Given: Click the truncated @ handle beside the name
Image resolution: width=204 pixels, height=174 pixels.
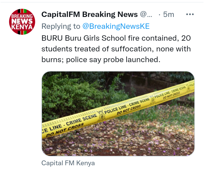Looking at the screenshot, I should (146, 14).
